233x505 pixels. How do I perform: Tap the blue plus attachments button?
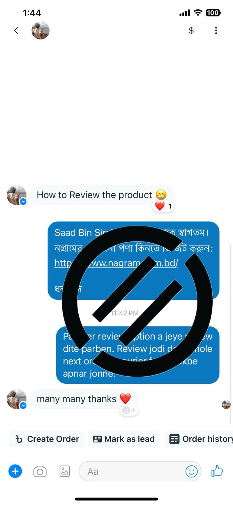15,471
